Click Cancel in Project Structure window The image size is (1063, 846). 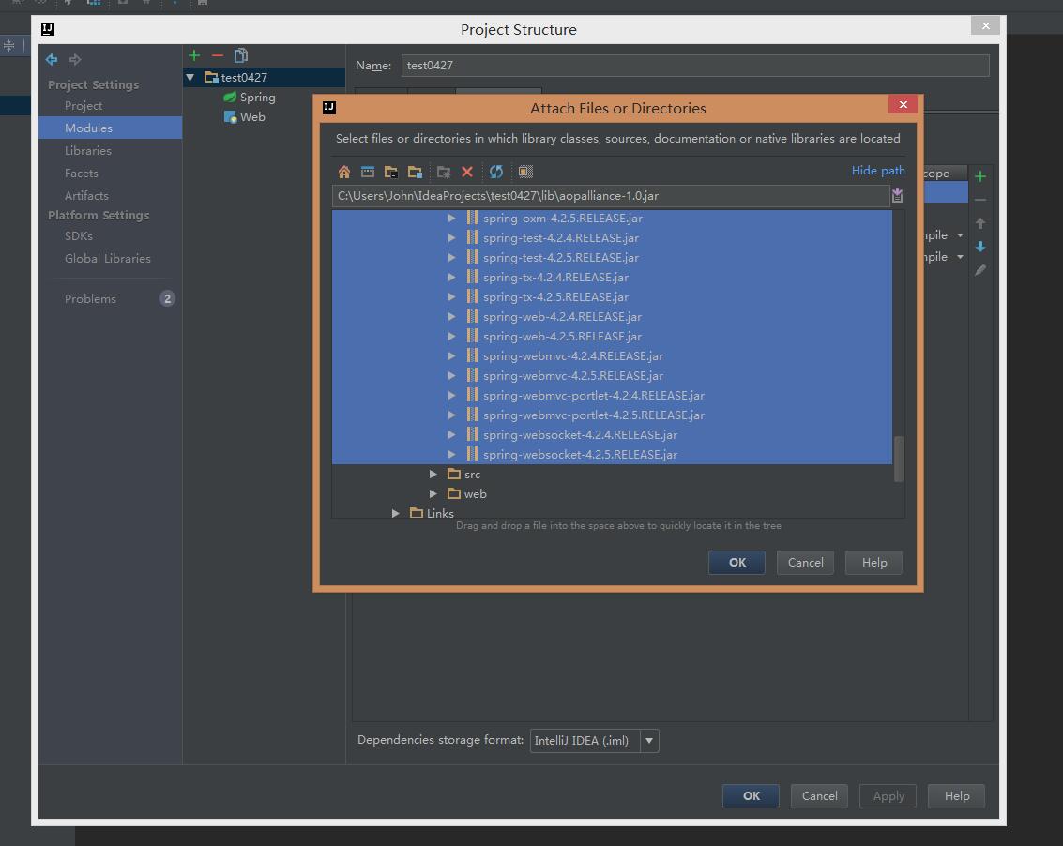820,796
